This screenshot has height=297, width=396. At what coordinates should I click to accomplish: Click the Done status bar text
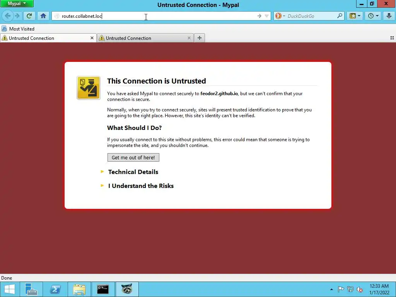pyautogui.click(x=7, y=278)
